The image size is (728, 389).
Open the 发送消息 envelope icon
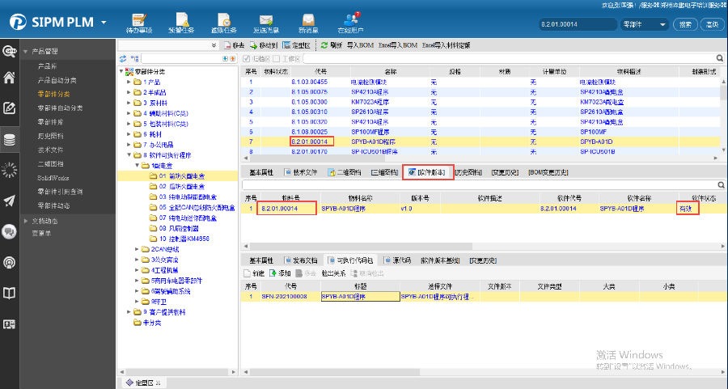point(265,20)
